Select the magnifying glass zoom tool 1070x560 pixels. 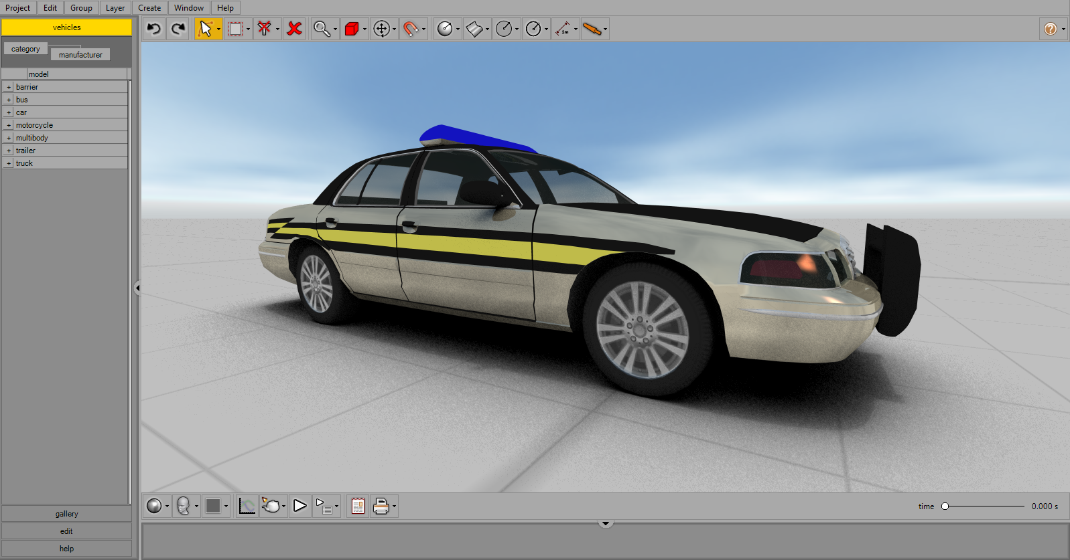pyautogui.click(x=322, y=29)
